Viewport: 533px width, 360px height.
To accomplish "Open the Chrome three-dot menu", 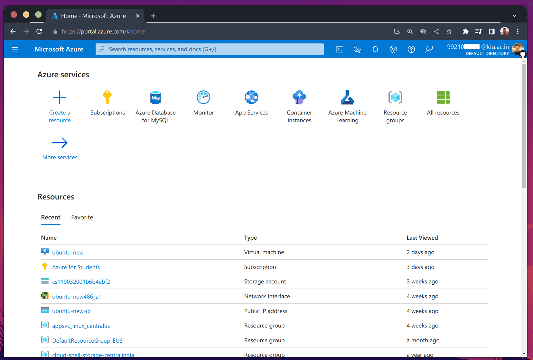I will pyautogui.click(x=518, y=32).
